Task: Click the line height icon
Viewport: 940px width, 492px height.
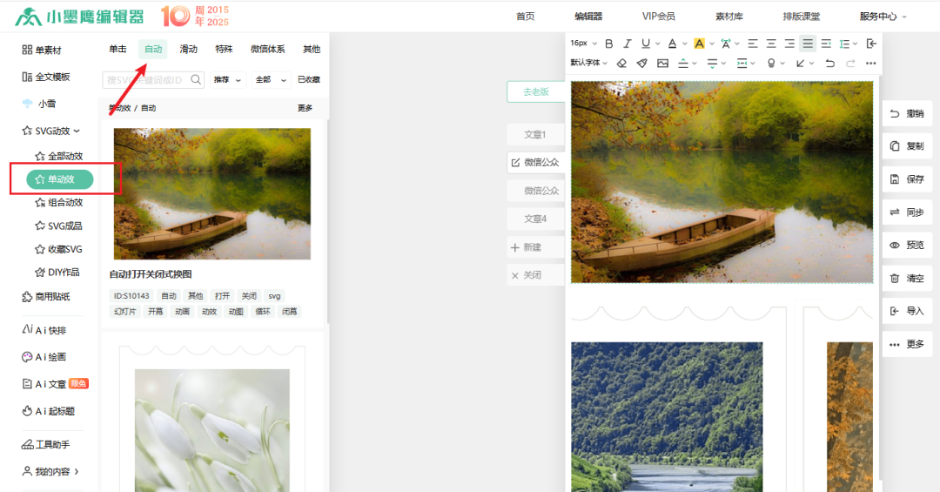Action: click(x=844, y=44)
